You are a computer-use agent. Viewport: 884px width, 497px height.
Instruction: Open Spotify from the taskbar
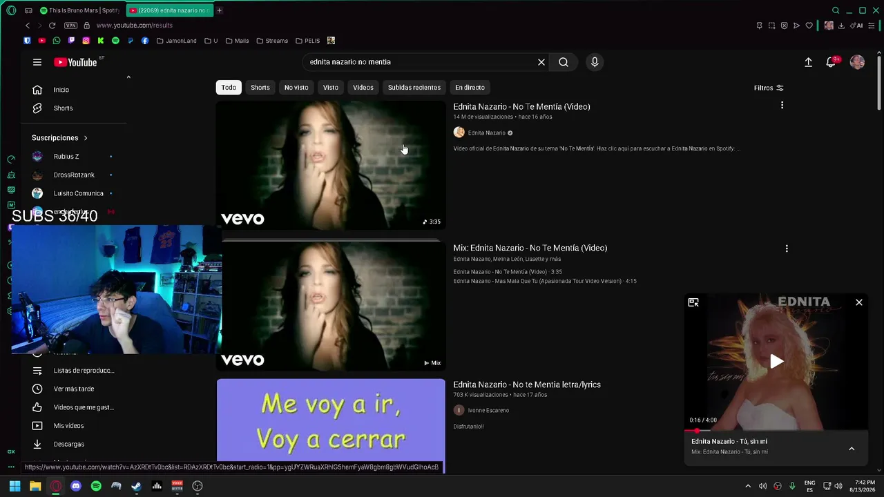click(96, 486)
